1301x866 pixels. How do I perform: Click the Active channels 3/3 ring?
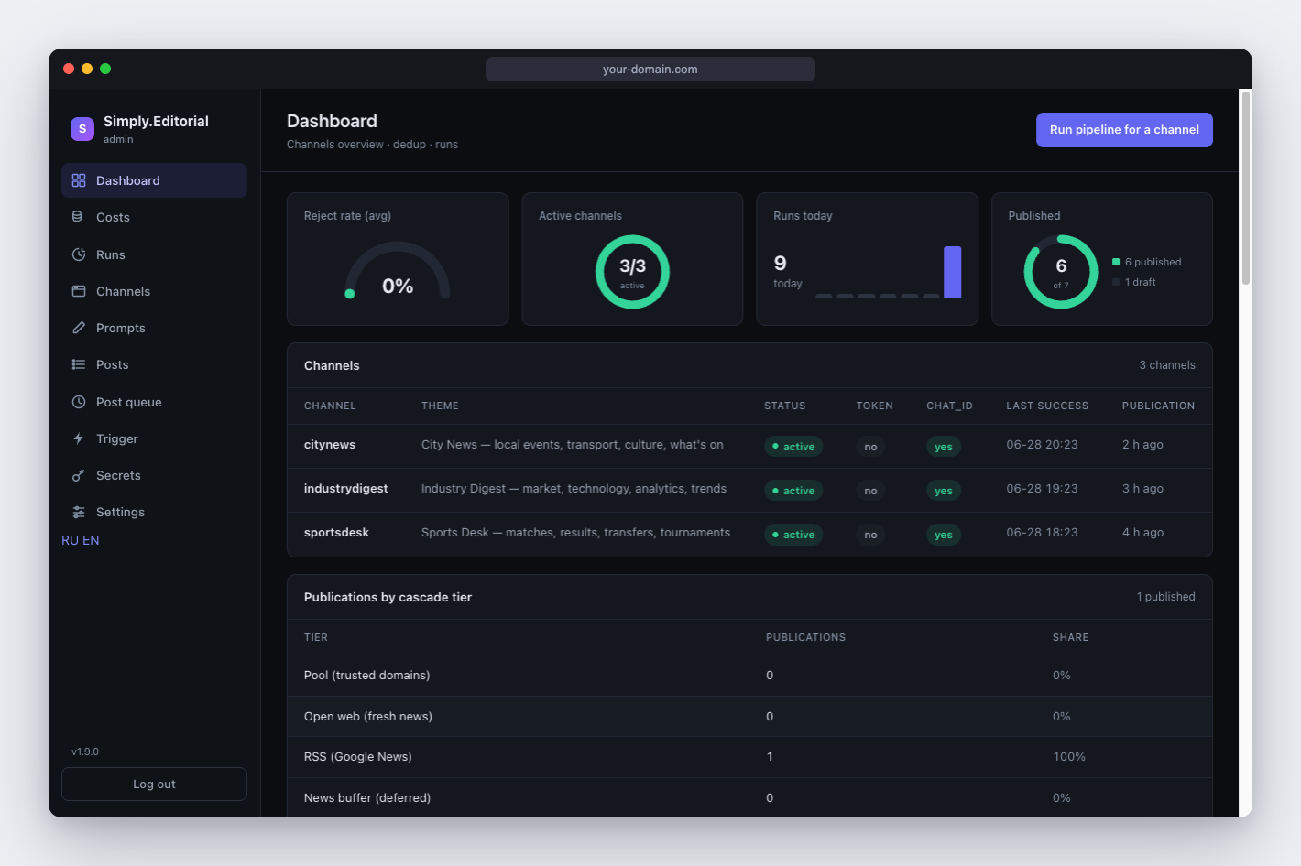pos(632,272)
